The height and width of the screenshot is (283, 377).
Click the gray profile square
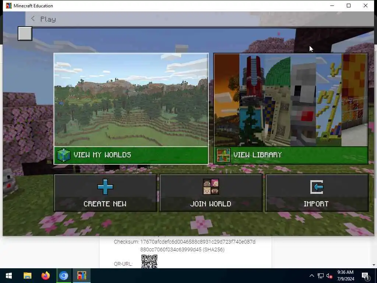[x=25, y=34]
